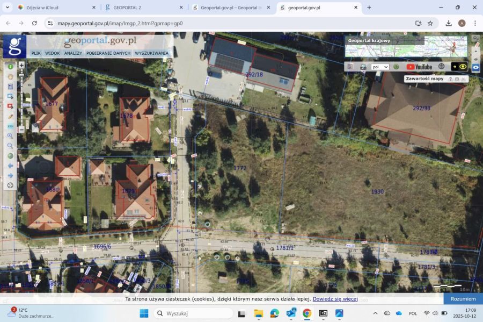Open the YouTube channel link icon

click(419, 67)
